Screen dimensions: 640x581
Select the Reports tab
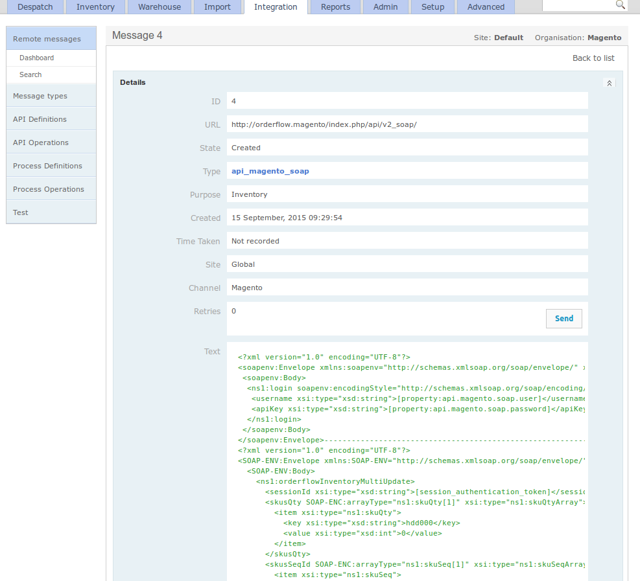coord(335,7)
